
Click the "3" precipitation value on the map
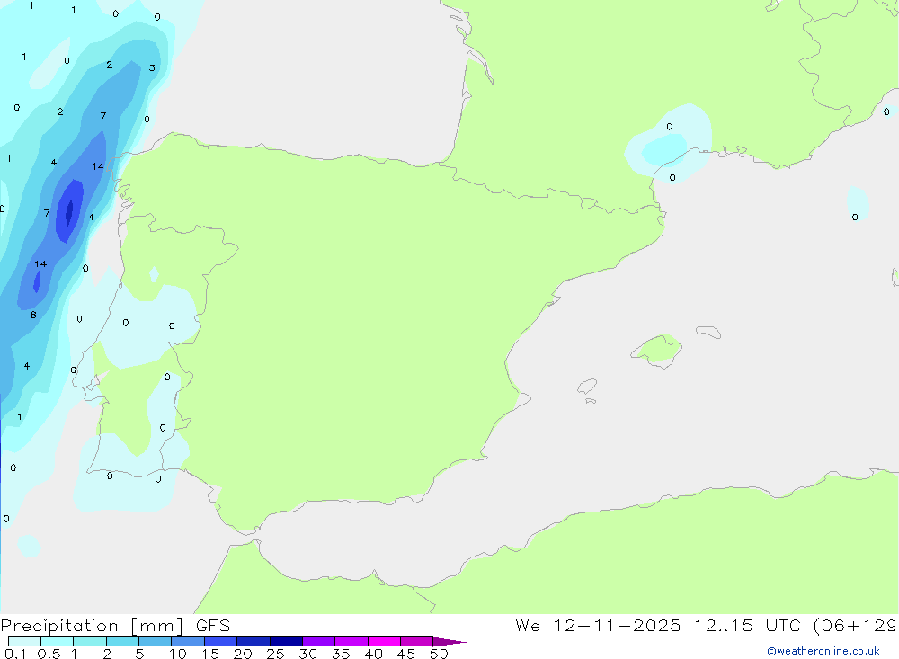pyautogui.click(x=152, y=67)
